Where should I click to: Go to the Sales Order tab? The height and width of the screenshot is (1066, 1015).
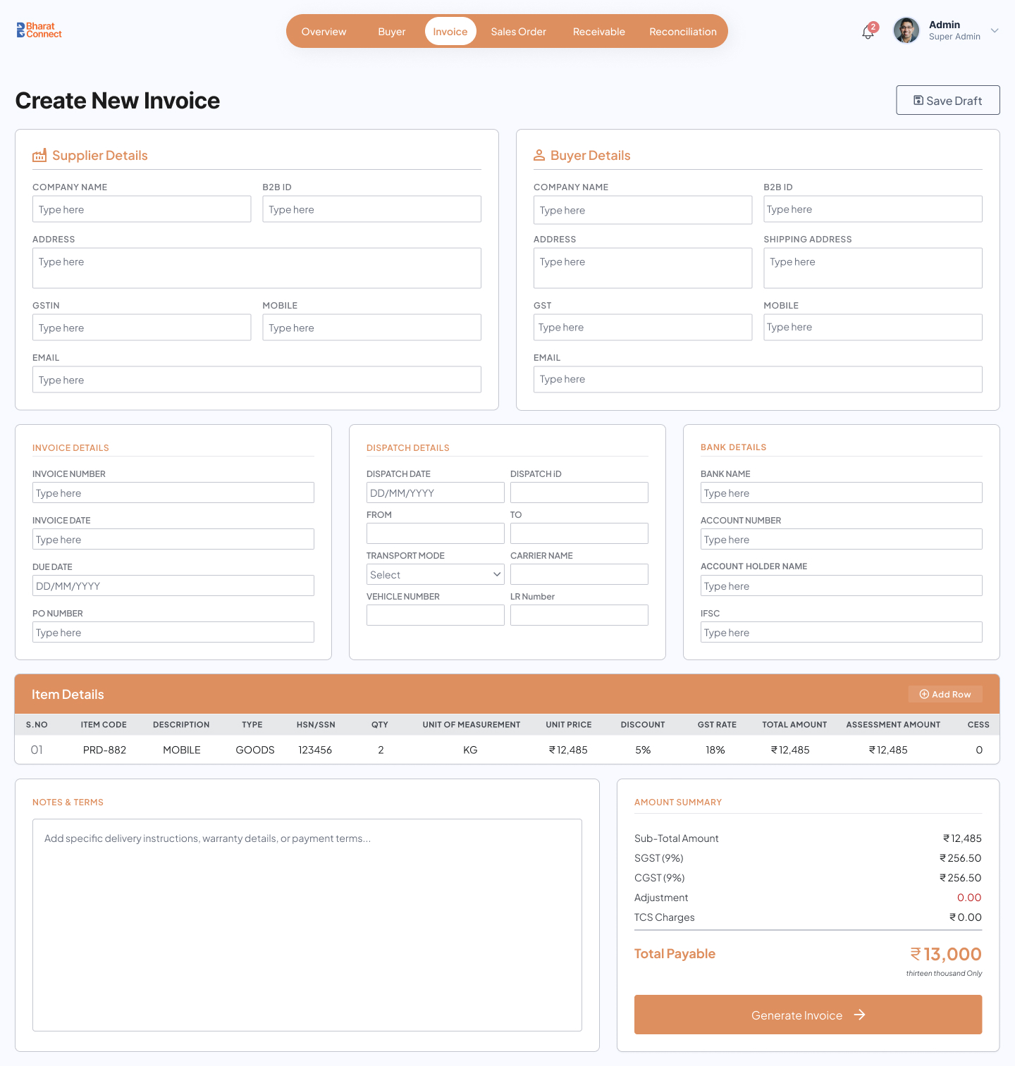click(x=519, y=32)
